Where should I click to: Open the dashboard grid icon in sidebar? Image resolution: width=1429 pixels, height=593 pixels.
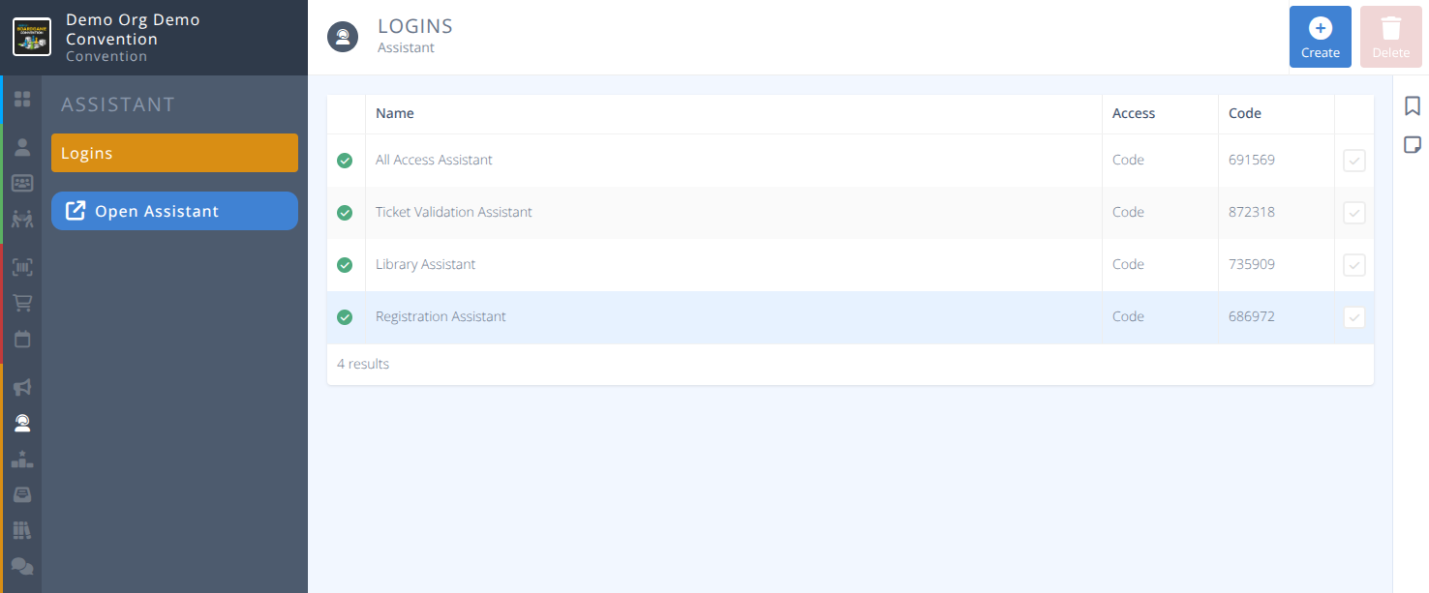[21, 99]
